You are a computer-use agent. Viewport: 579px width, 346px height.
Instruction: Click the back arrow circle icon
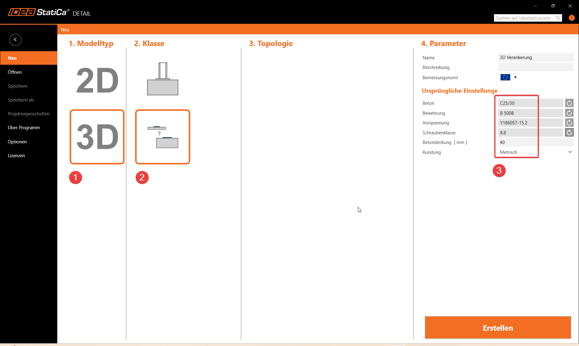coord(15,40)
